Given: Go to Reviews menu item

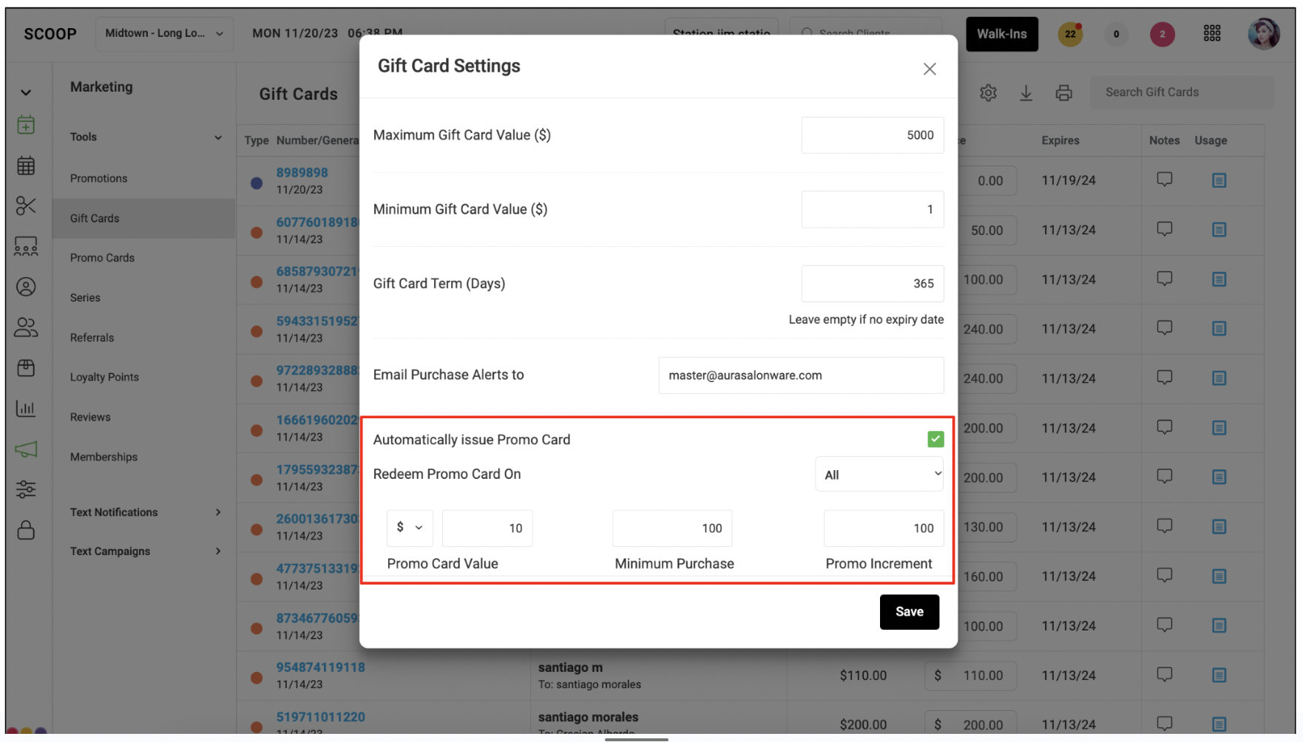Looking at the screenshot, I should [90, 417].
